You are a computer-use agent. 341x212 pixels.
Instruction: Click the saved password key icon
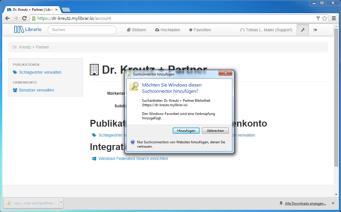click(x=318, y=18)
